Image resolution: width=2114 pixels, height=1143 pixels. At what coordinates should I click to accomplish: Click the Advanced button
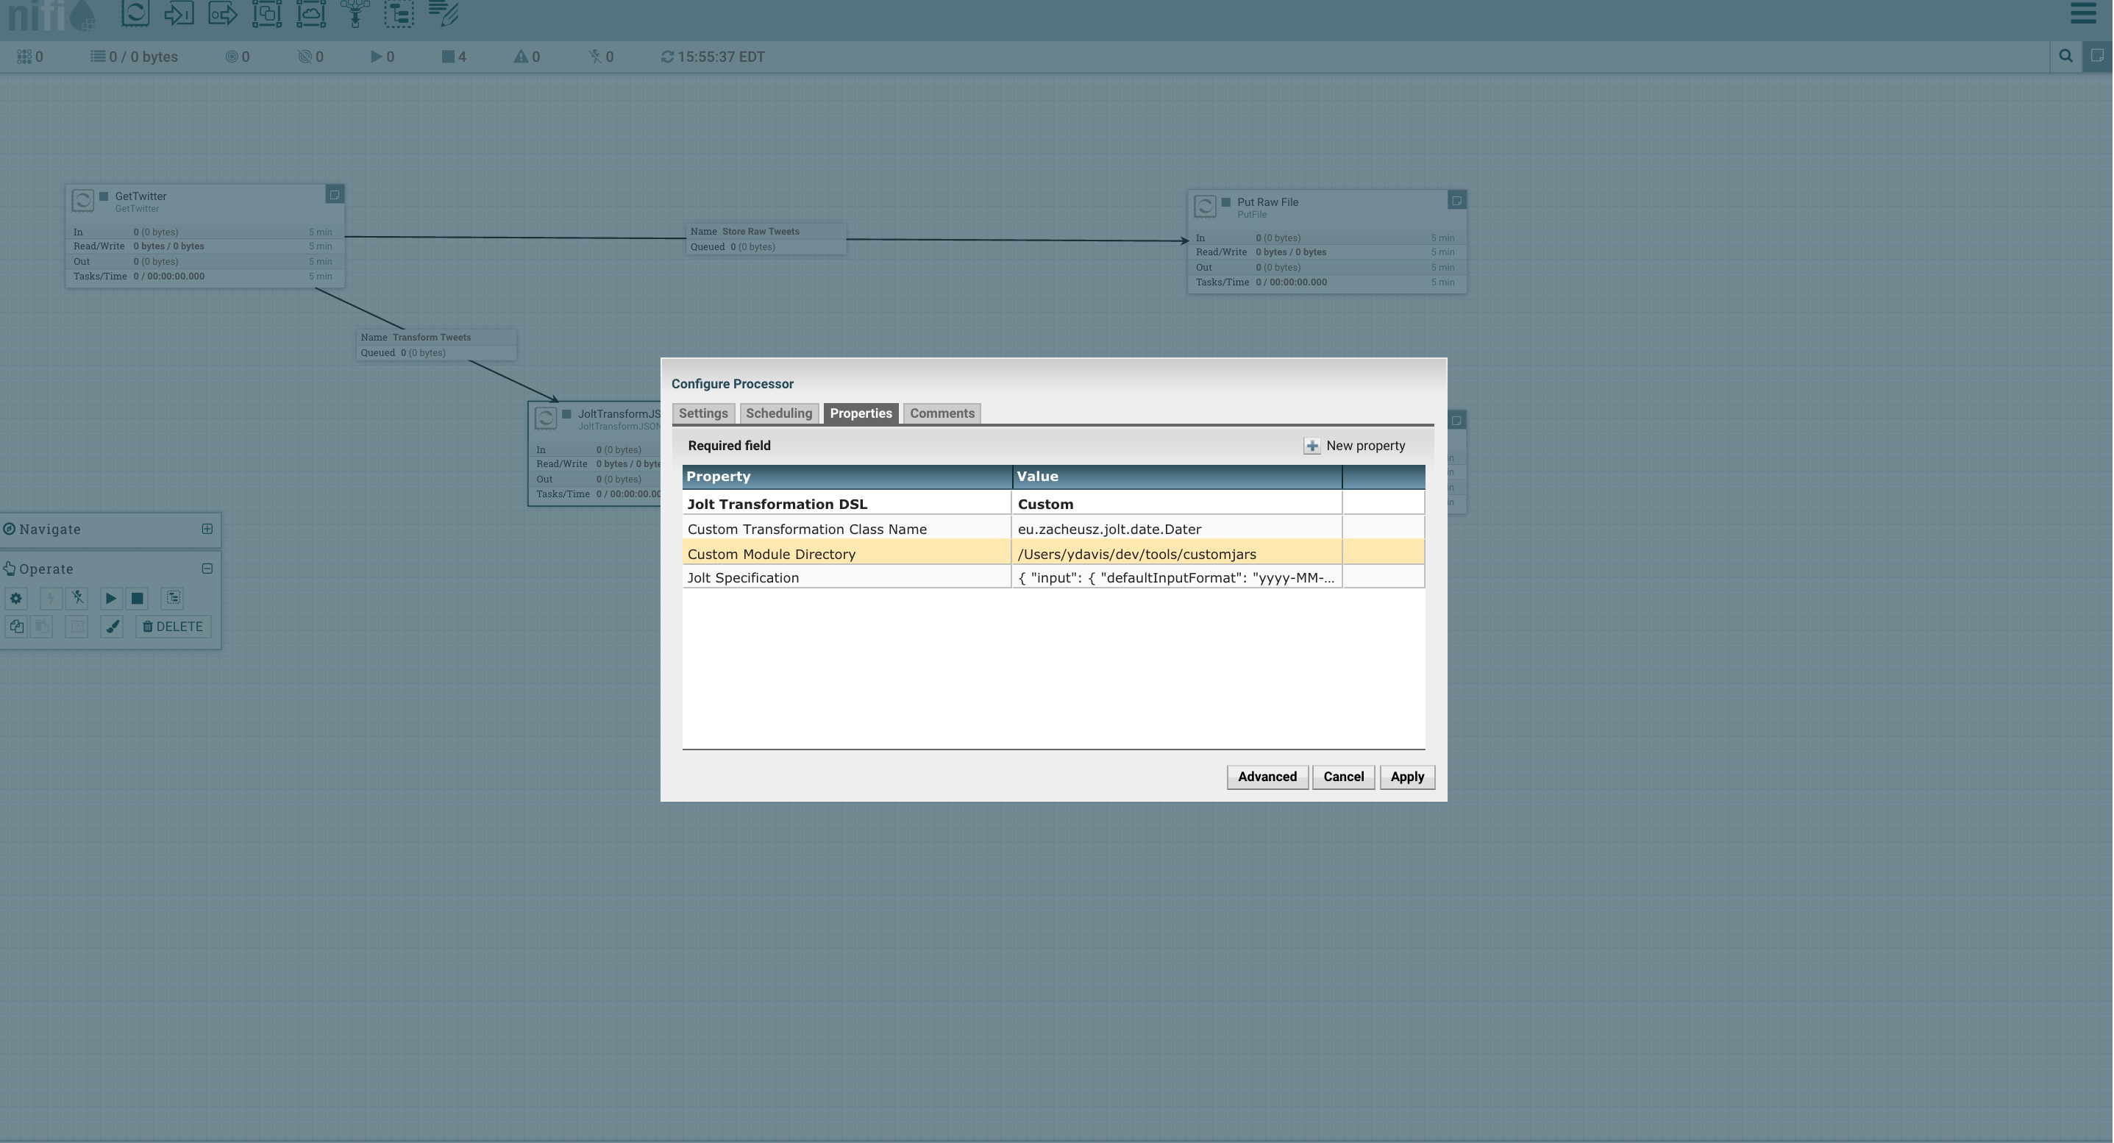point(1267,777)
